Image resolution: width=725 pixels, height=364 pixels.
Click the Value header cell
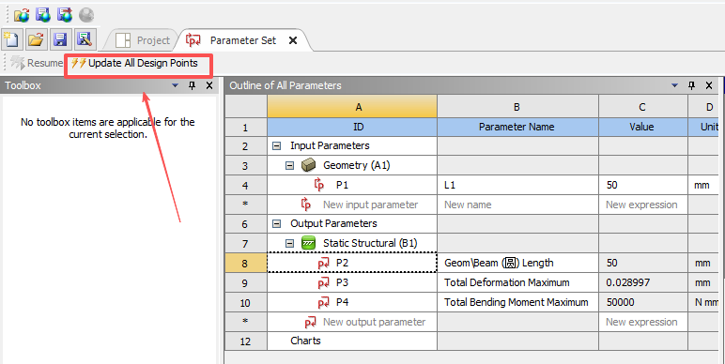pos(643,127)
